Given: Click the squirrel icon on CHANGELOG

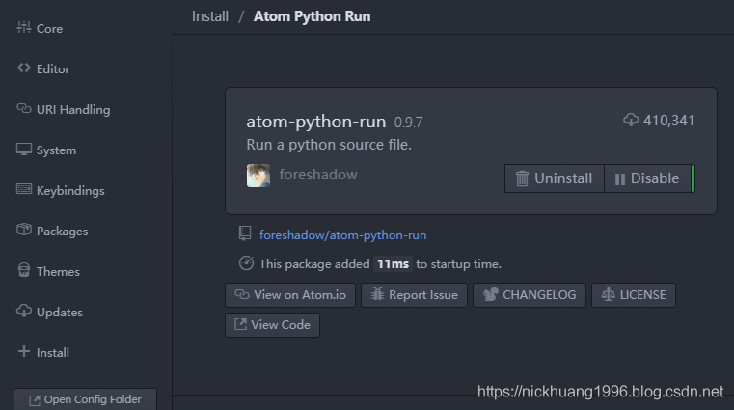Looking at the screenshot, I should 490,294.
